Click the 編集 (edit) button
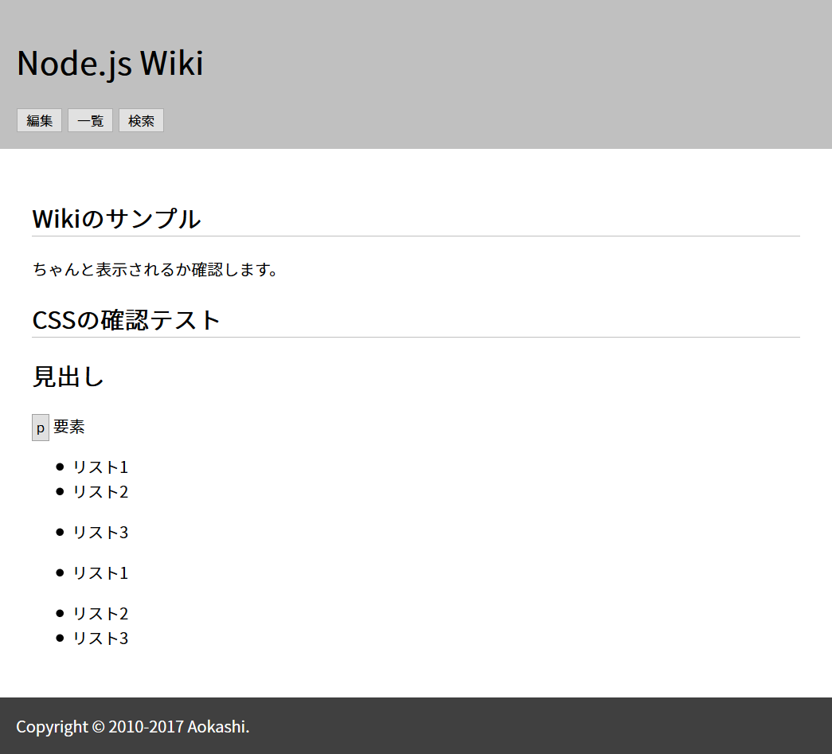832x754 pixels. (39, 120)
